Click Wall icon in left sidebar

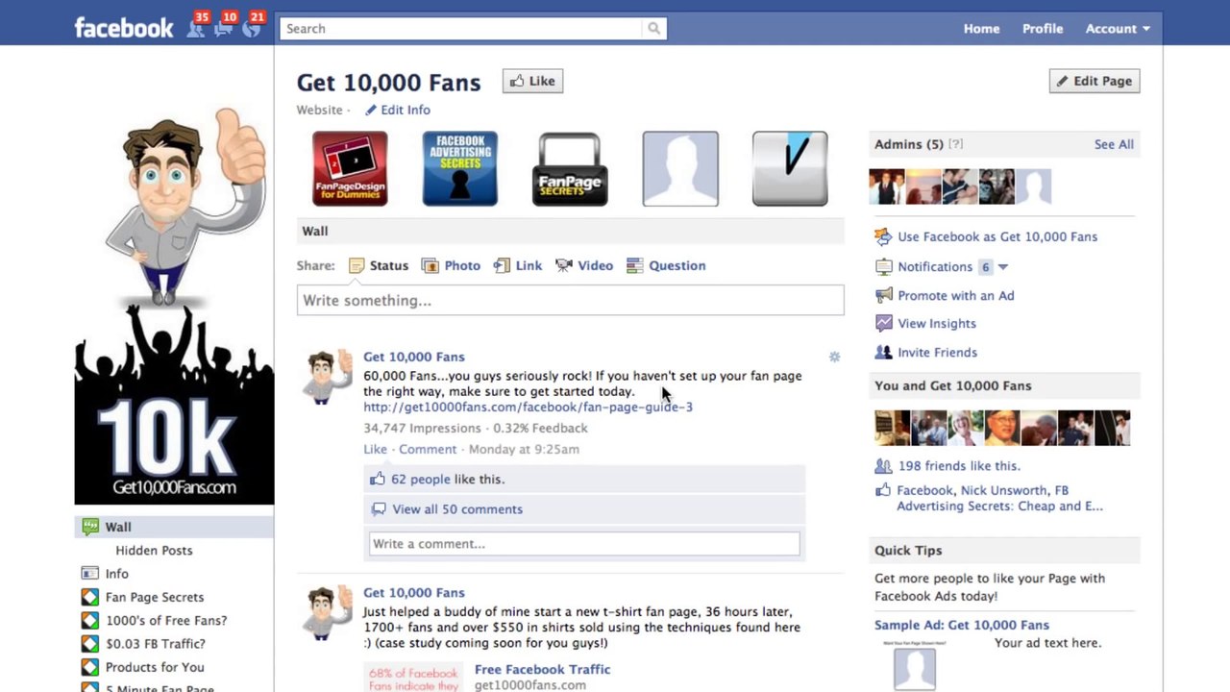[x=90, y=527]
